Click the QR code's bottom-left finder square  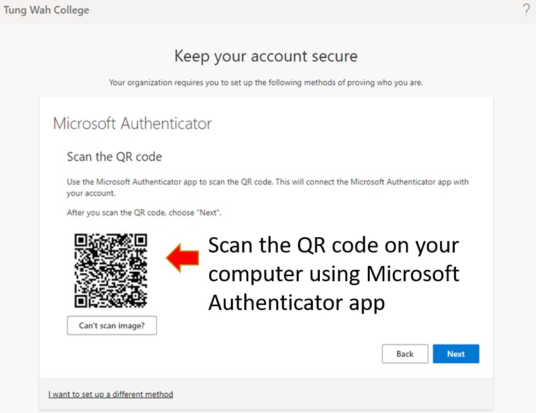[81, 300]
